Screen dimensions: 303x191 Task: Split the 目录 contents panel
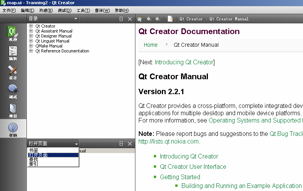121,19
